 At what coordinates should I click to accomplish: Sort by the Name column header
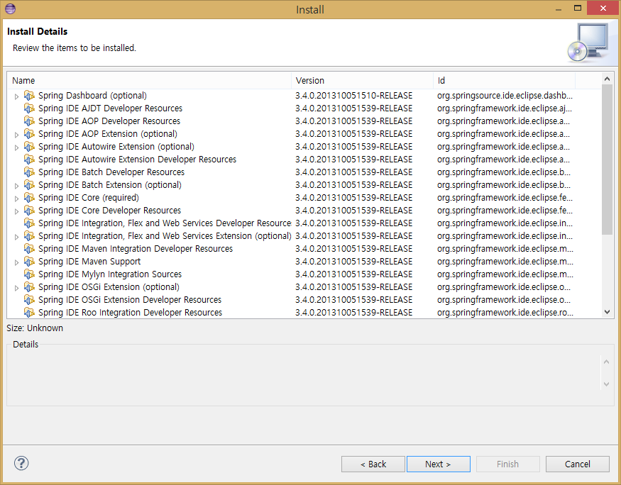pos(149,80)
